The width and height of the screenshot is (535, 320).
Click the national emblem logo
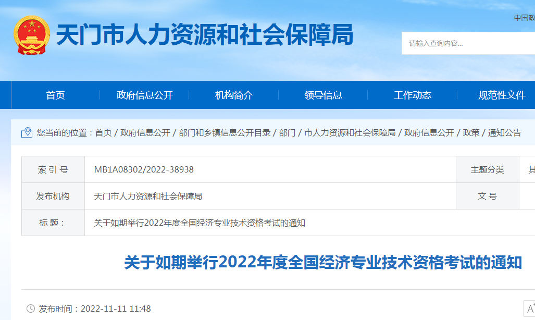click(32, 35)
